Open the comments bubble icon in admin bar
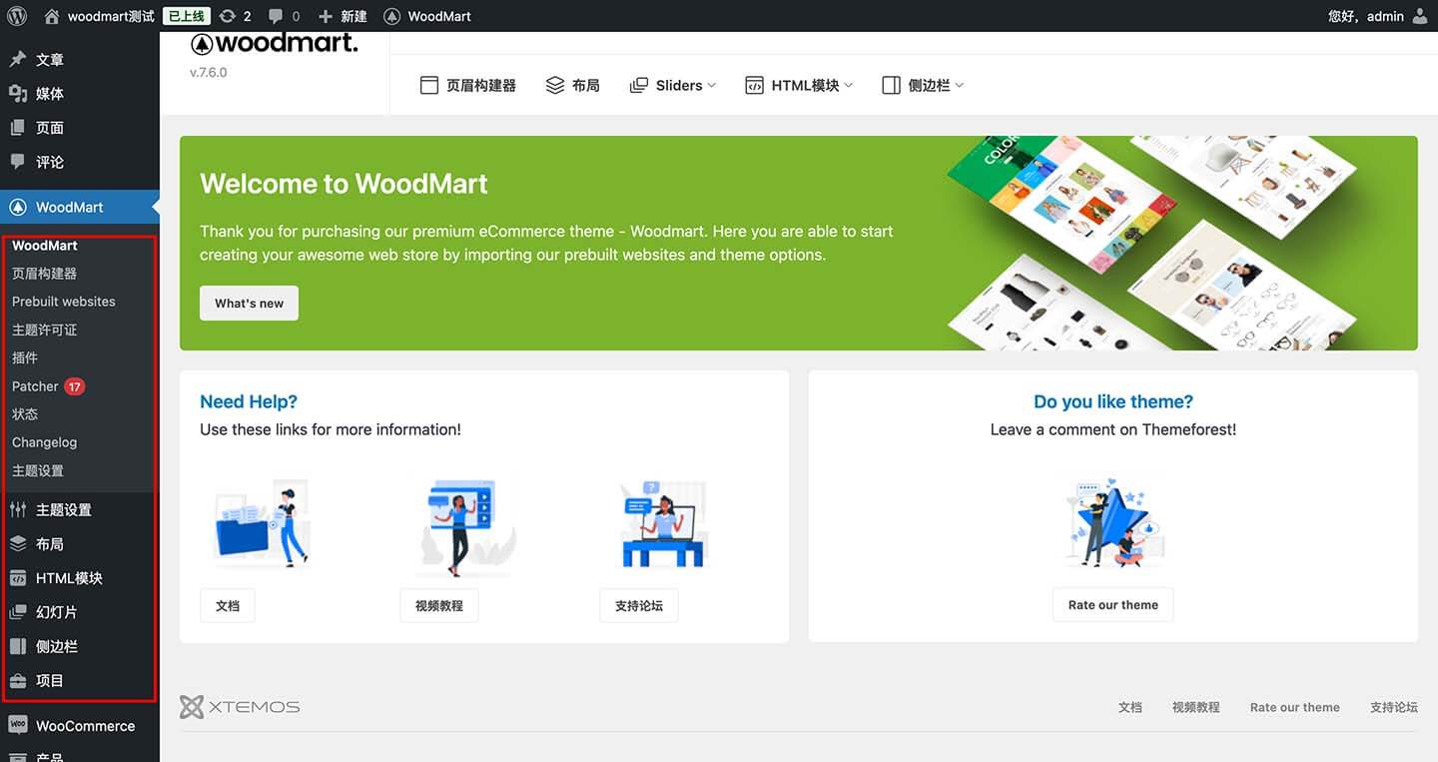1438x762 pixels. [x=277, y=16]
